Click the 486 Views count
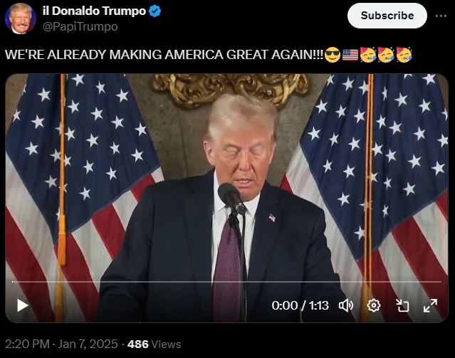Screen dimensions: 455x358 (x=154, y=344)
